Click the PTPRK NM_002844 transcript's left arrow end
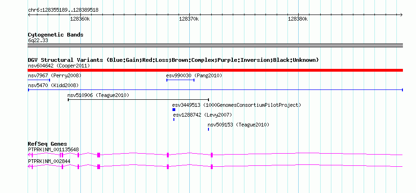The height and width of the screenshot is (193, 416). [29, 166]
